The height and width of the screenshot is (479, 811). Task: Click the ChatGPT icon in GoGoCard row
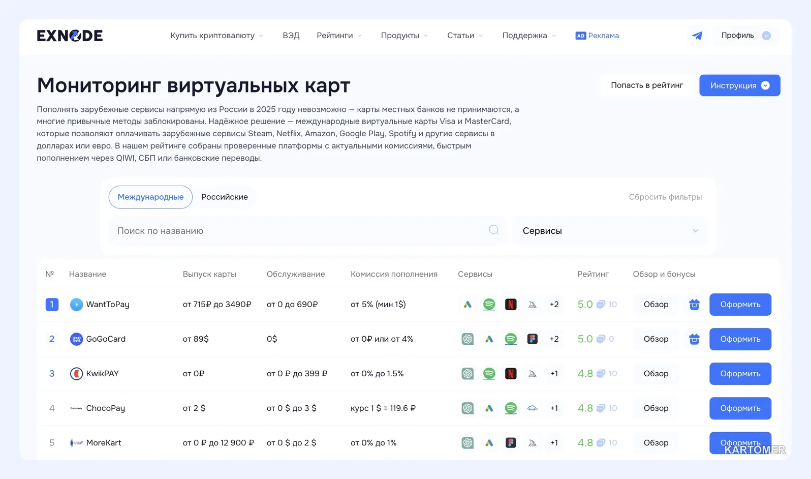pyautogui.click(x=467, y=339)
